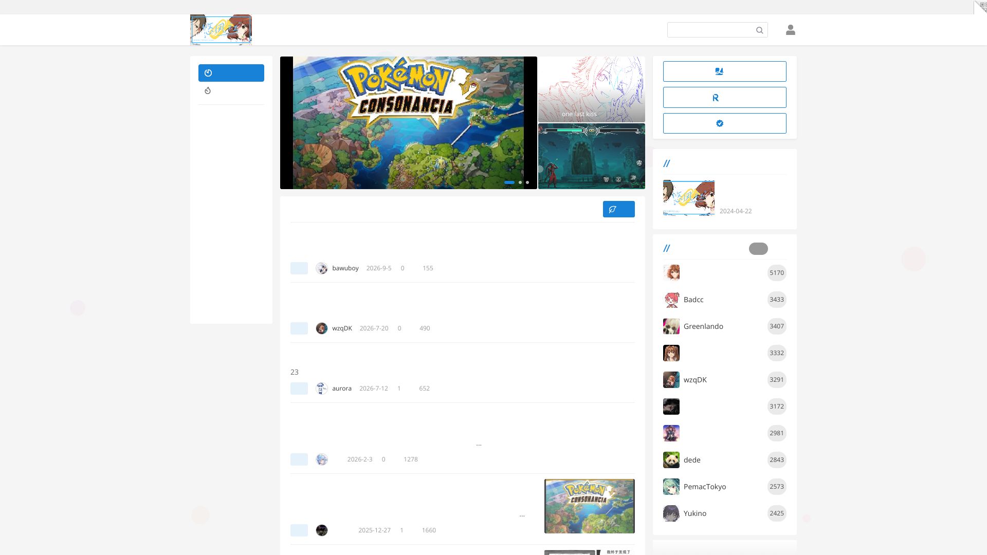987x555 pixels.
Task: Click the score badge "2425"
Action: tap(777, 513)
